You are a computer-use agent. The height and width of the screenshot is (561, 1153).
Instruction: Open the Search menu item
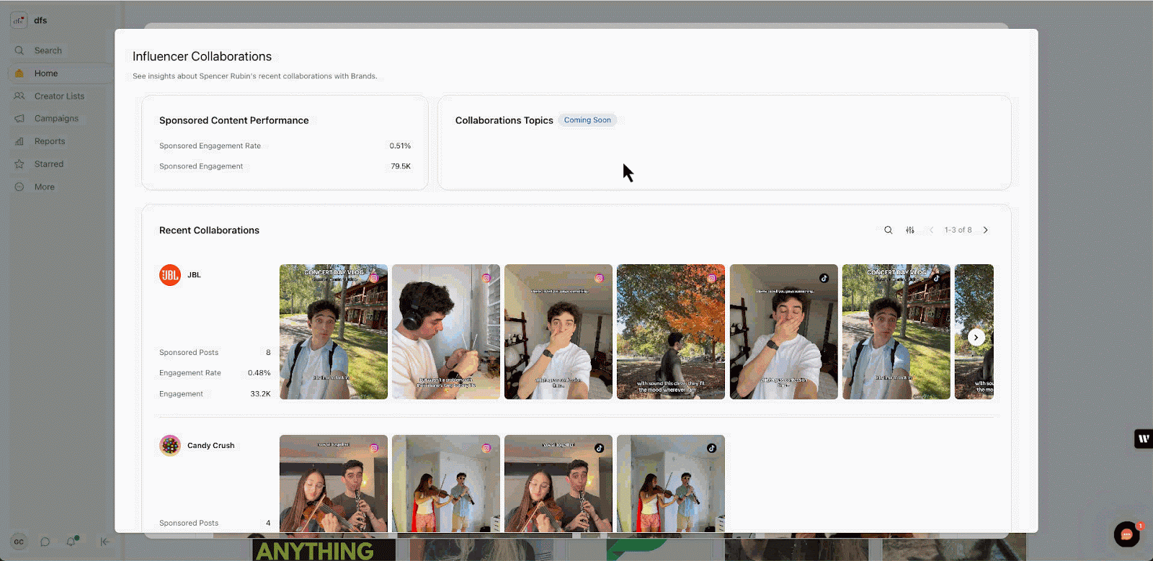coord(48,50)
